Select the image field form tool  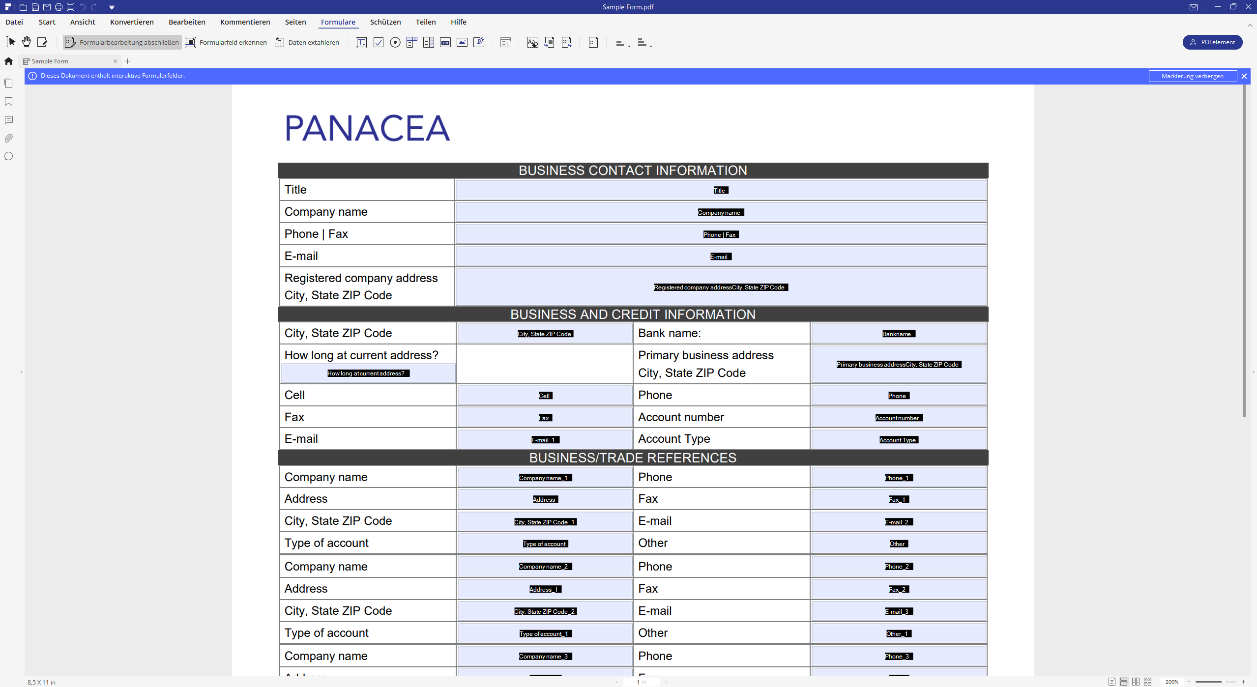point(462,42)
